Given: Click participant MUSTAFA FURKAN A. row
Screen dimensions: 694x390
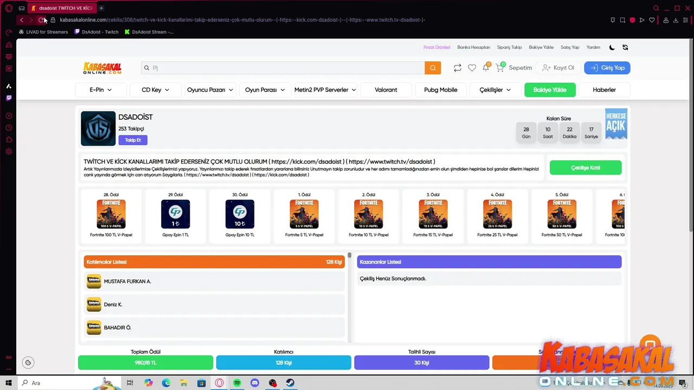Looking at the screenshot, I should click(214, 282).
